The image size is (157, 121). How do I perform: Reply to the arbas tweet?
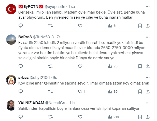click(x=21, y=91)
